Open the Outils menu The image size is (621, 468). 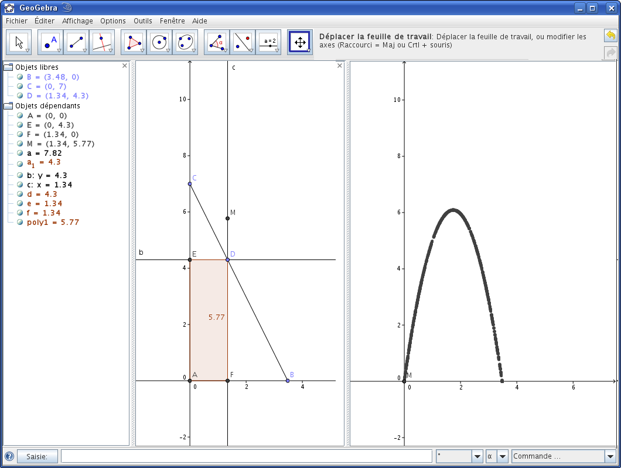[x=143, y=21]
